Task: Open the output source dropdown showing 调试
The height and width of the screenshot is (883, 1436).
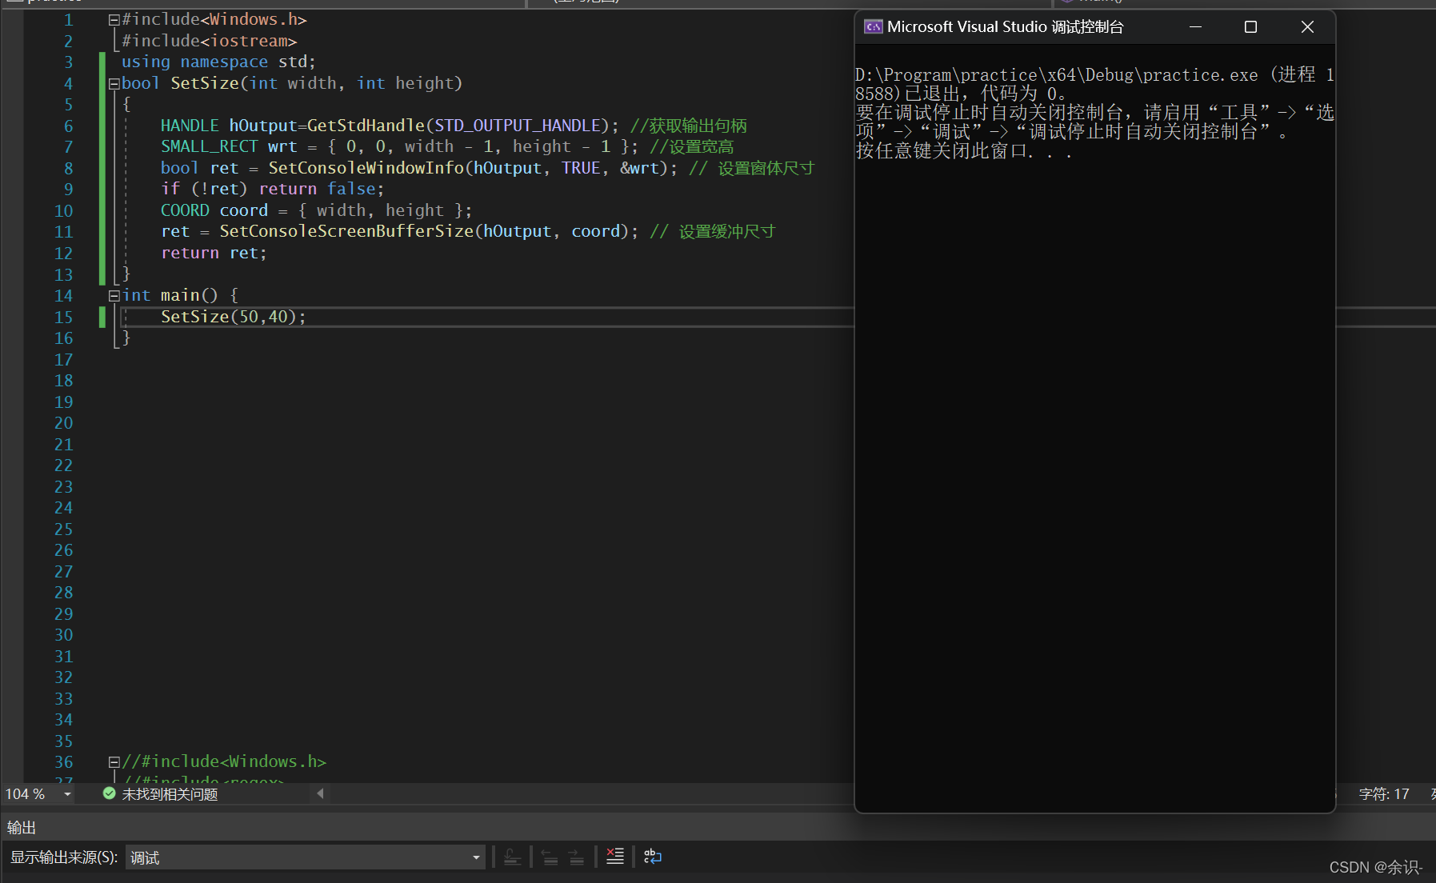Action: [x=306, y=857]
